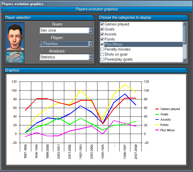Image resolution: width=193 pixels, height=172 pixels.
Task: Select the Shots on goal row text
Action: tap(116, 54)
